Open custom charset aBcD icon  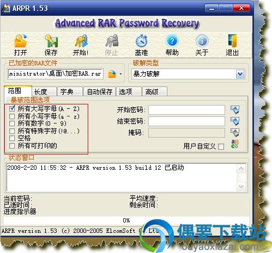234,144
